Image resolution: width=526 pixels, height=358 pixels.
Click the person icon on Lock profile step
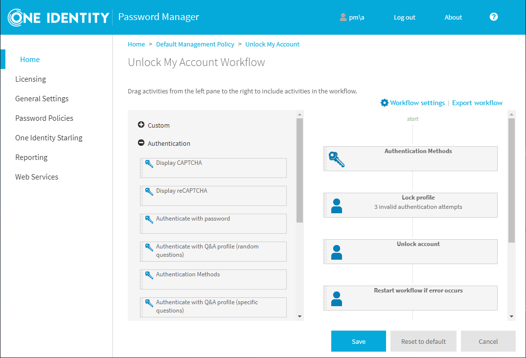[x=337, y=206]
